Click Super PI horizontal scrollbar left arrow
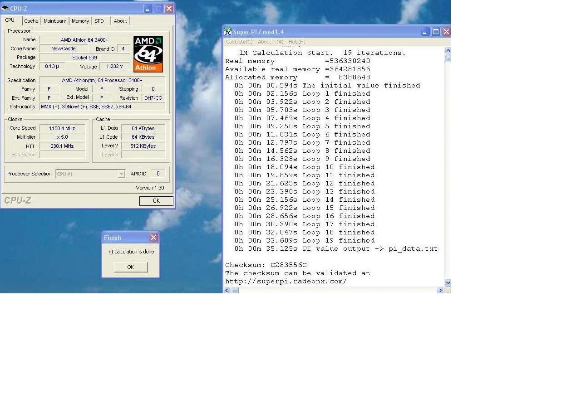Viewport: 581px width, 418px height. 227,290
